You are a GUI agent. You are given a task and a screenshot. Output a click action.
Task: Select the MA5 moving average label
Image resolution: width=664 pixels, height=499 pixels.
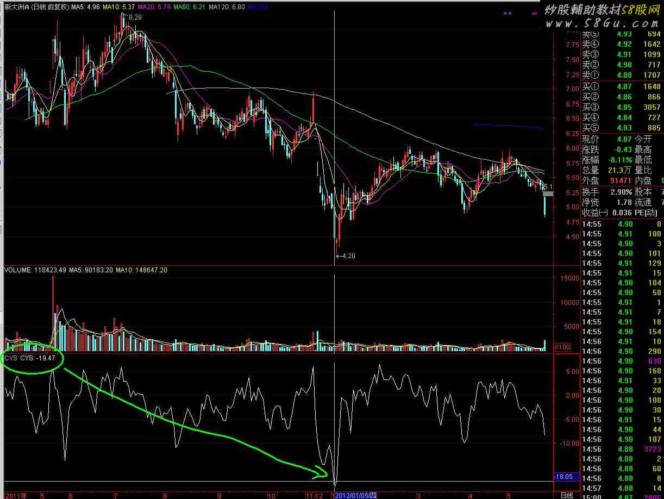[86, 7]
